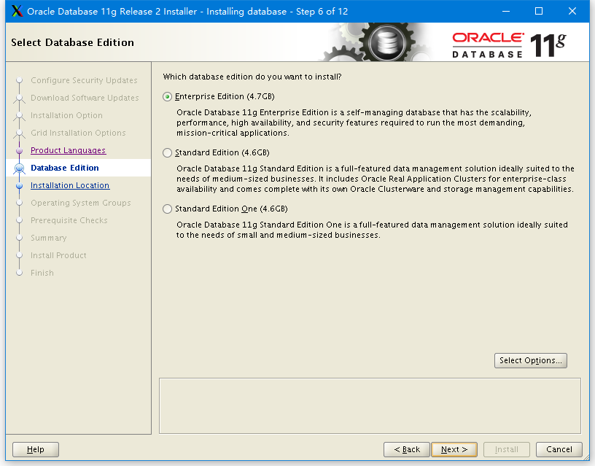Click the Product Languages step dot
This screenshot has width=595, height=466.
(x=20, y=151)
